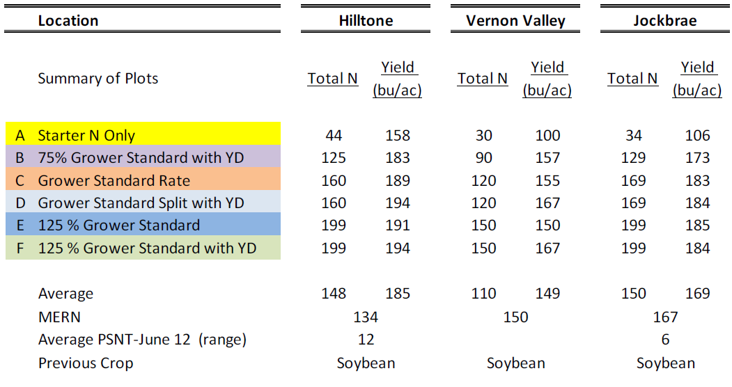Click Hilltone yield value 158 in row A

398,136
